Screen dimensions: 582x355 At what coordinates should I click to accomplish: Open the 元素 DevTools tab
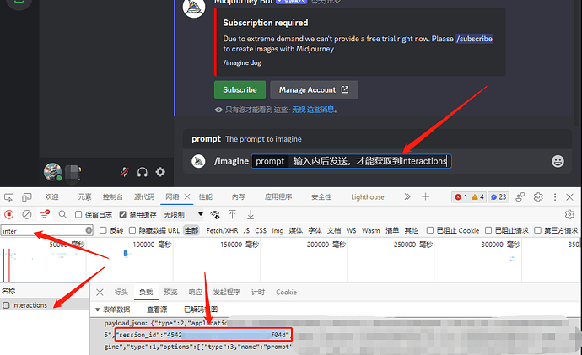[x=84, y=197]
